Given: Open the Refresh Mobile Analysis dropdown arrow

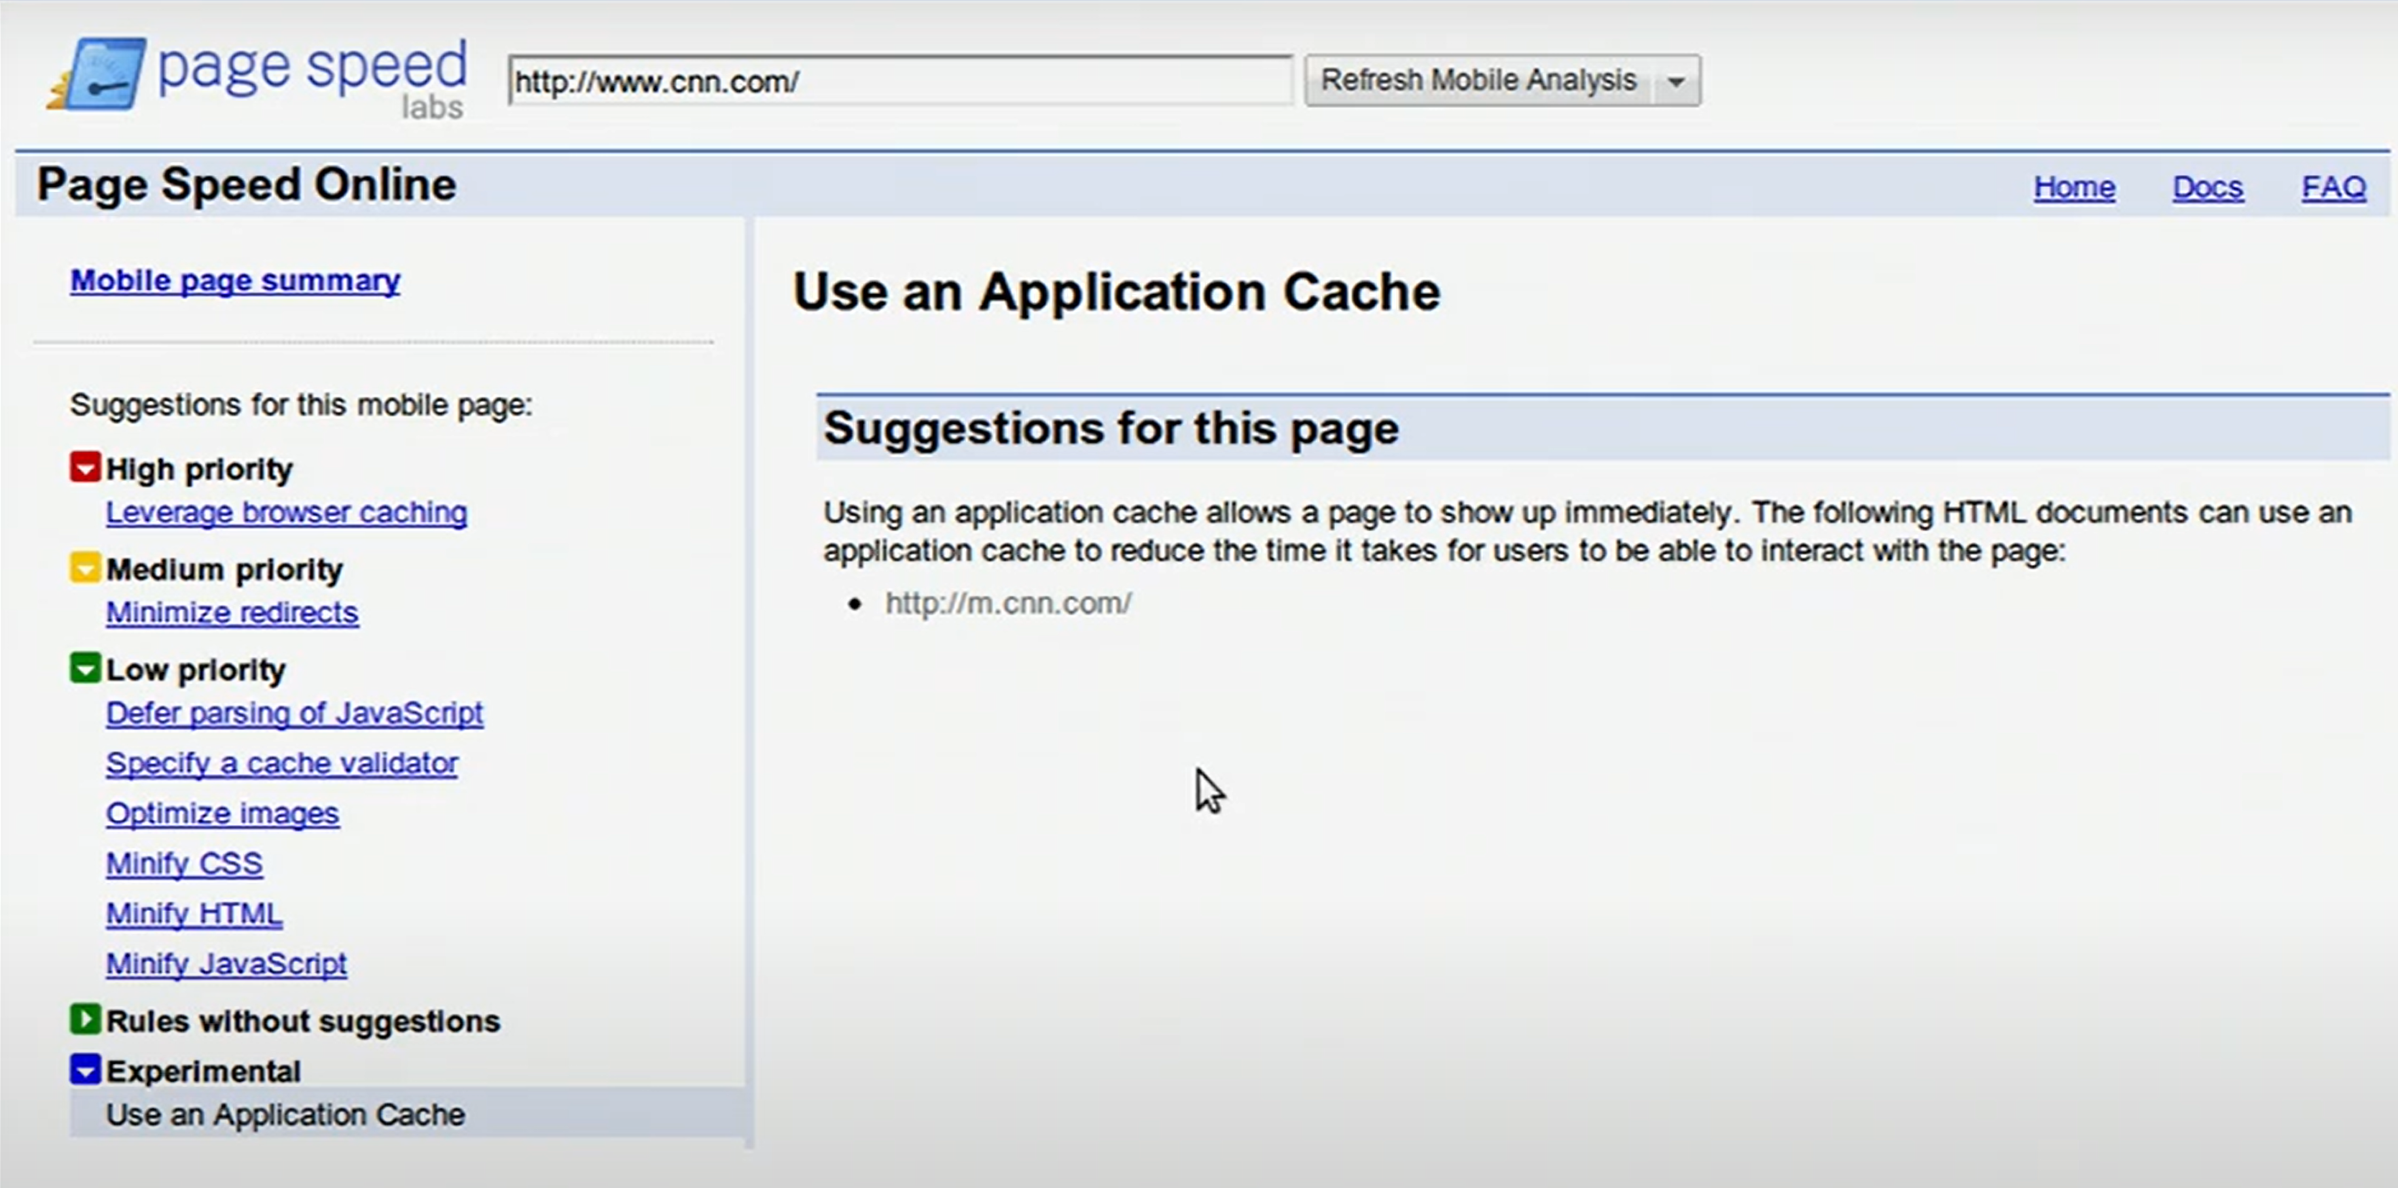Looking at the screenshot, I should pyautogui.click(x=1677, y=81).
